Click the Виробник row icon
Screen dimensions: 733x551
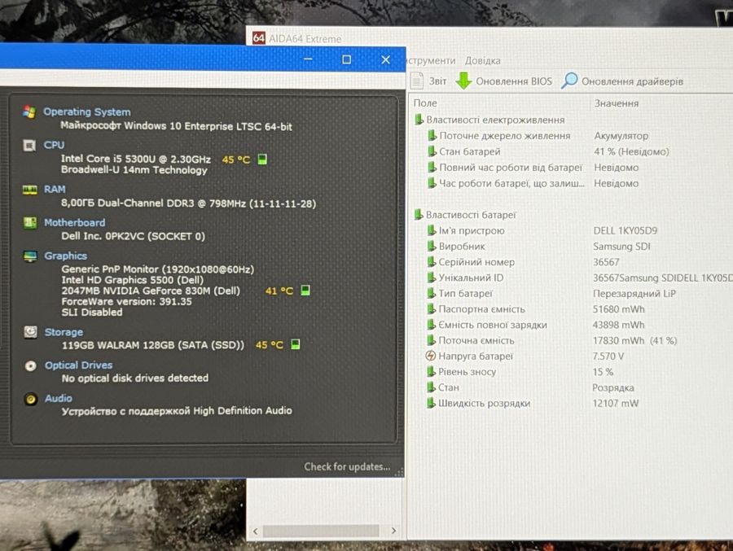click(x=432, y=247)
